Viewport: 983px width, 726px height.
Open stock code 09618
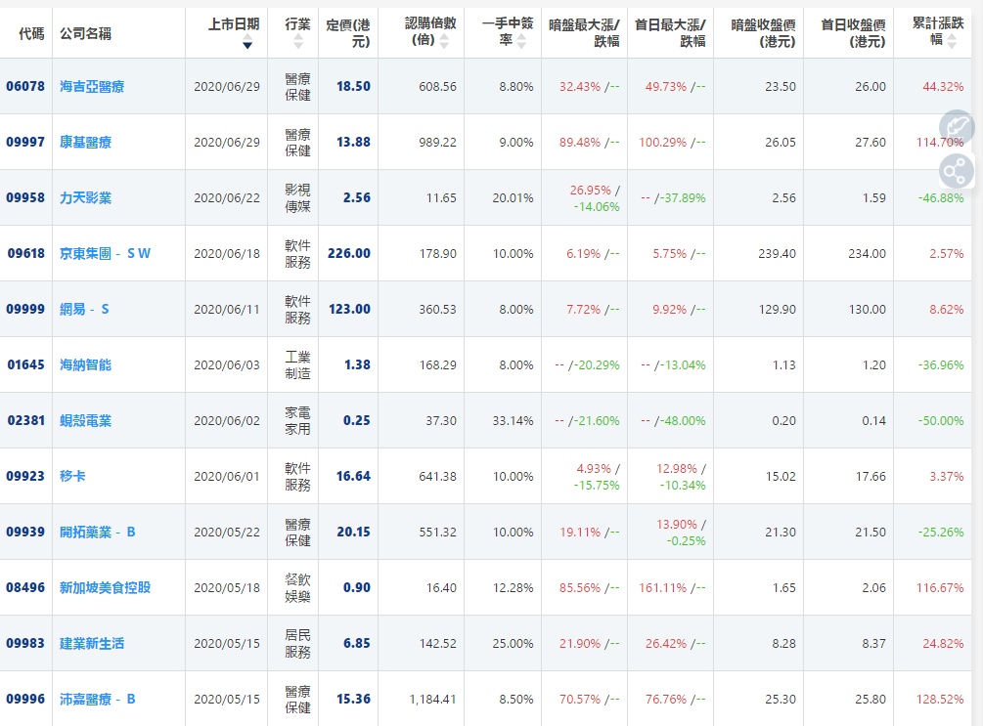25,254
